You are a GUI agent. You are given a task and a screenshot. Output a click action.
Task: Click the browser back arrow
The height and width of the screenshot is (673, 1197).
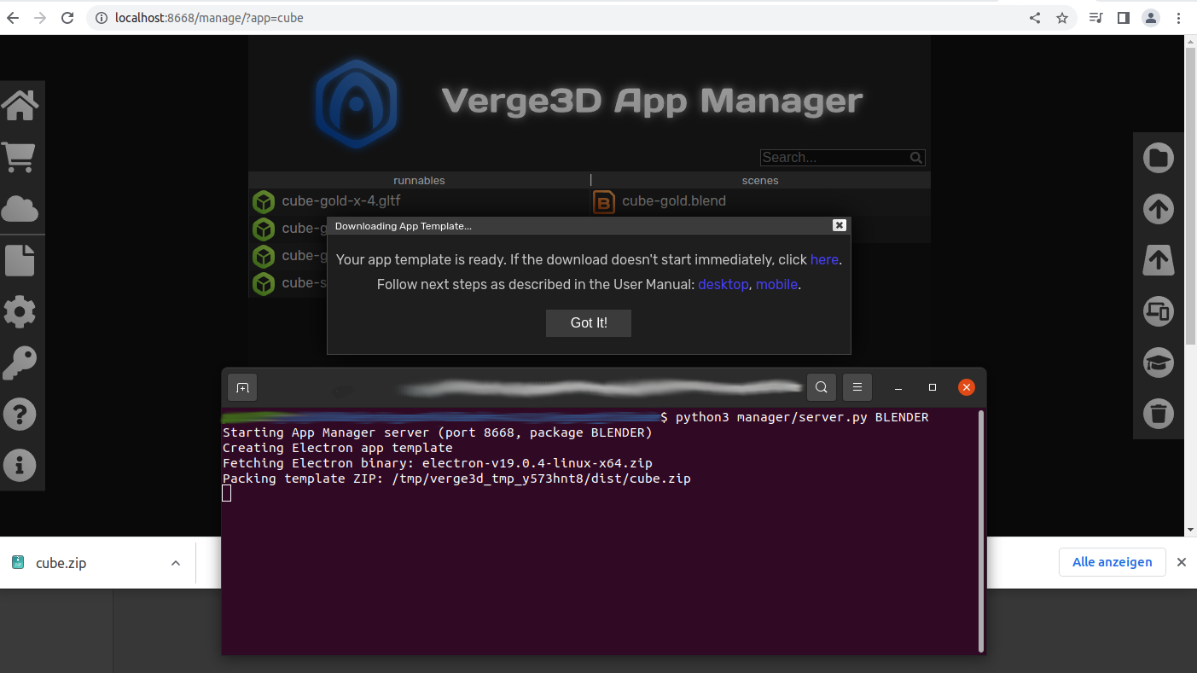point(13,17)
